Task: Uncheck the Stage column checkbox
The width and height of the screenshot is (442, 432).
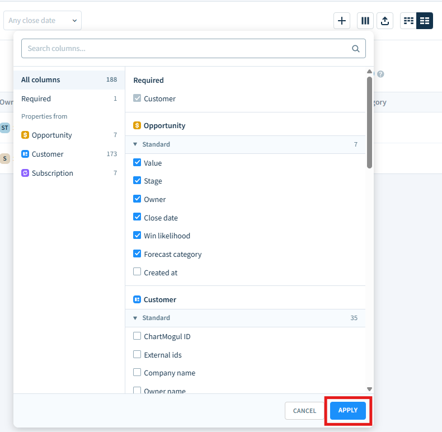Action: pyautogui.click(x=137, y=181)
